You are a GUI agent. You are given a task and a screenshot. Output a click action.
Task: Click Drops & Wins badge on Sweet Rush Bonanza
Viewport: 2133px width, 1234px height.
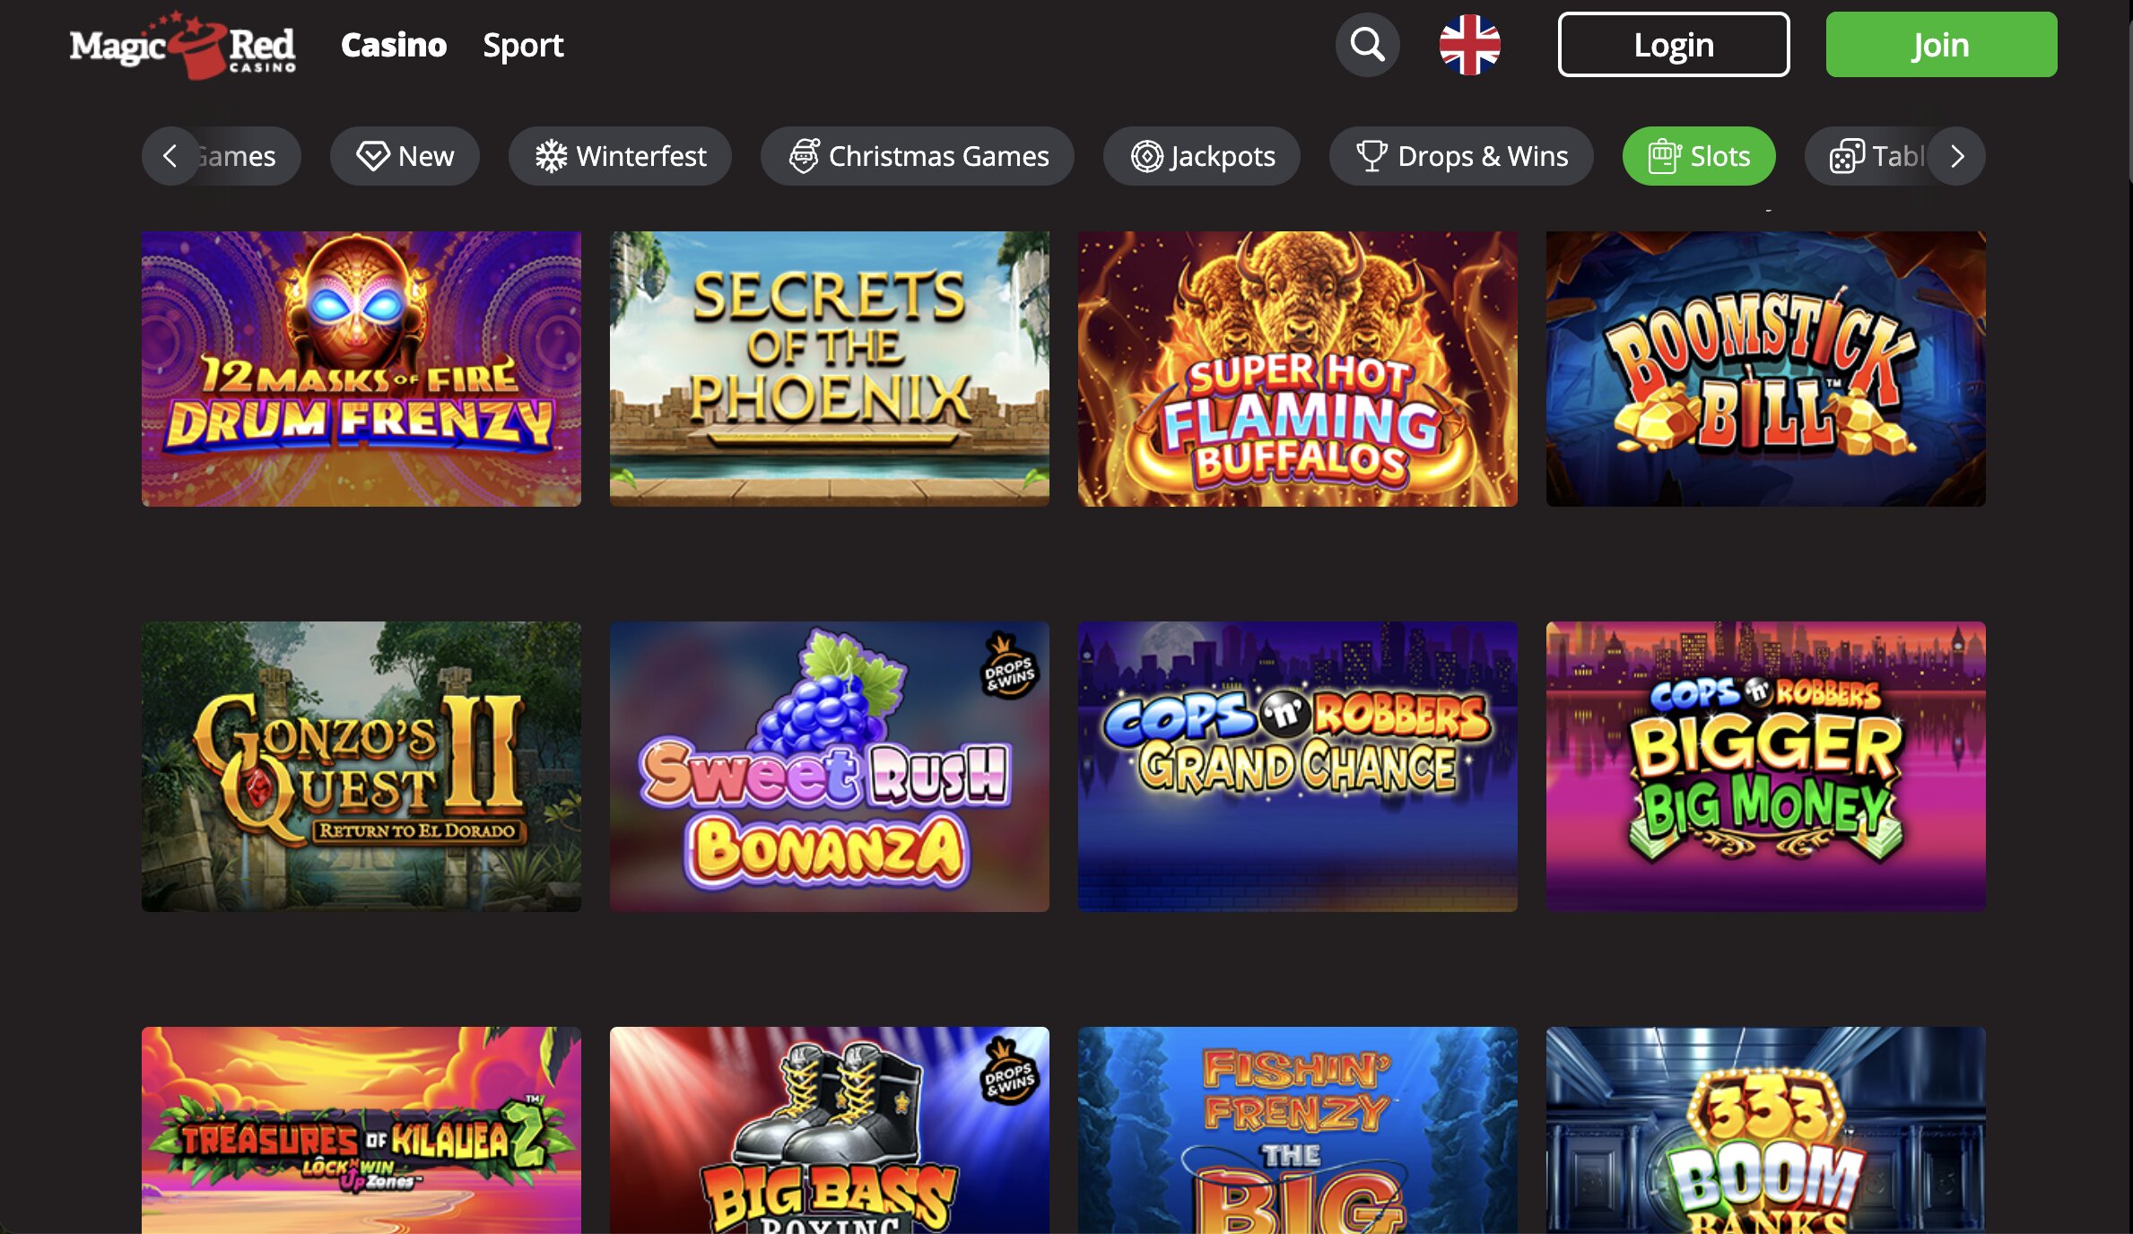[1010, 666]
